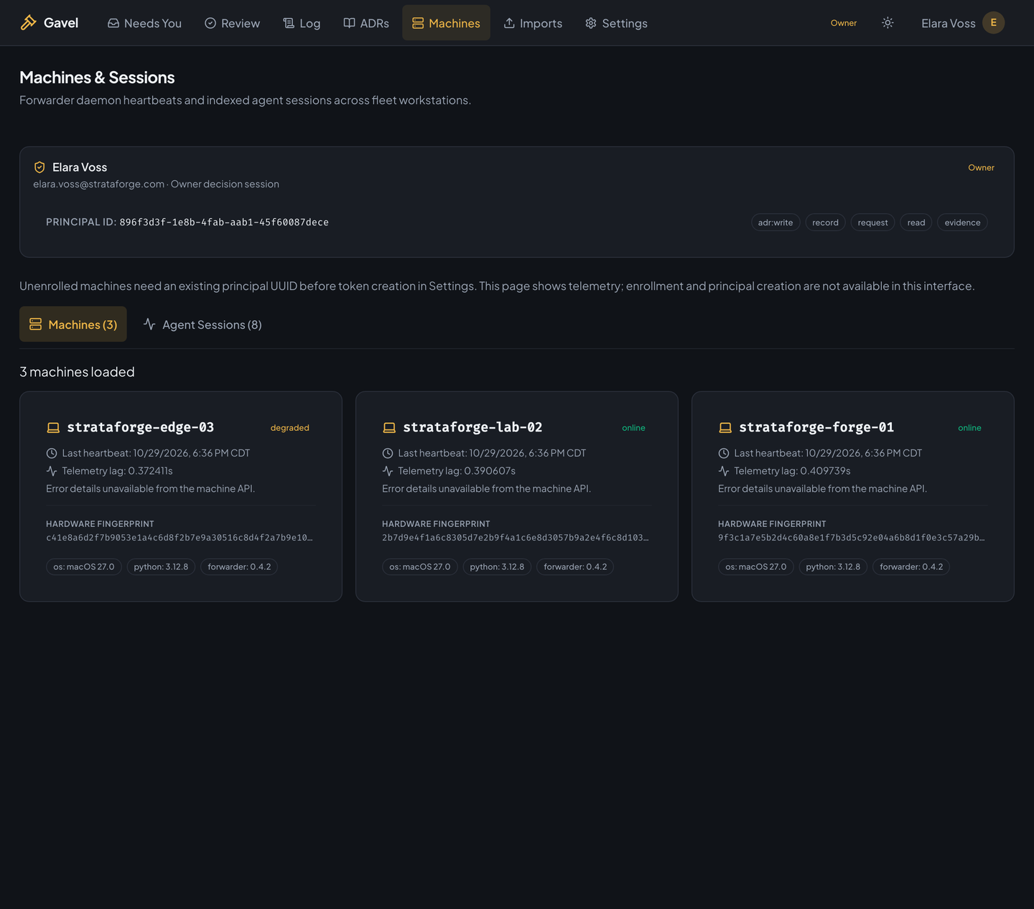The height and width of the screenshot is (909, 1034).
Task: Switch to the Agent Sessions (8) tab
Action: click(202, 325)
